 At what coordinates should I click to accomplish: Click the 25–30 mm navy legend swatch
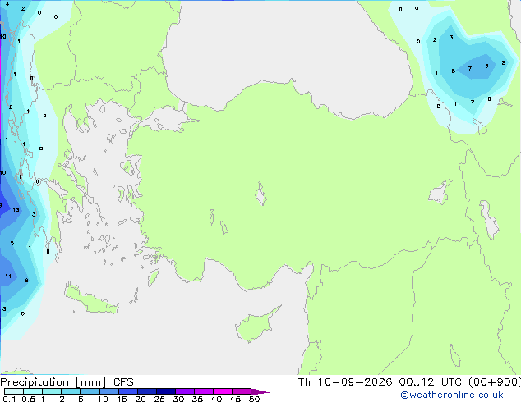[165, 391]
